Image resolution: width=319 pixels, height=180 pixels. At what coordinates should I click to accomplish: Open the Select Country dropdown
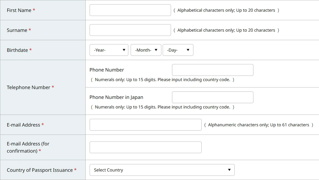[x=162, y=170]
